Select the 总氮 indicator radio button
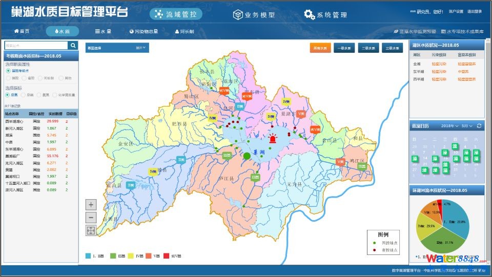 click(x=8, y=95)
